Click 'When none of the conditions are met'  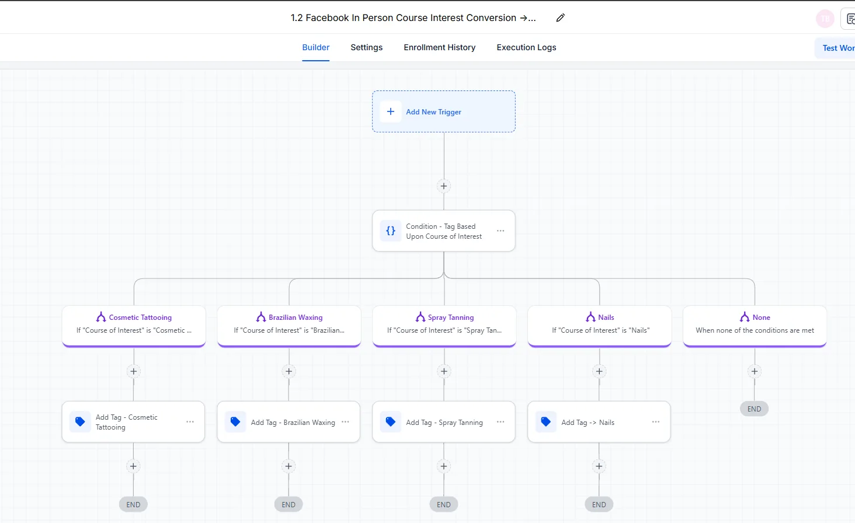click(755, 330)
